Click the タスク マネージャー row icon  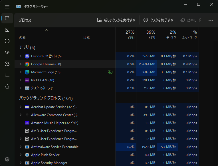click(x=27, y=88)
